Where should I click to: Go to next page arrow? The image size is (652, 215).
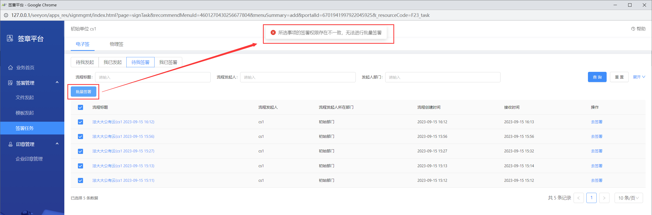(604, 198)
